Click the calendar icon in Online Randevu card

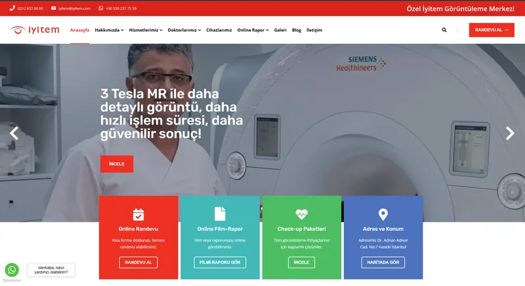pos(138,214)
